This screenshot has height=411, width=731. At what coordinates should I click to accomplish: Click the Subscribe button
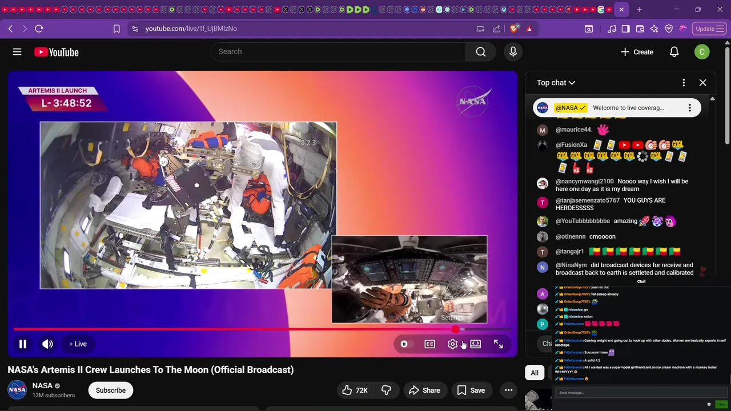tap(111, 390)
